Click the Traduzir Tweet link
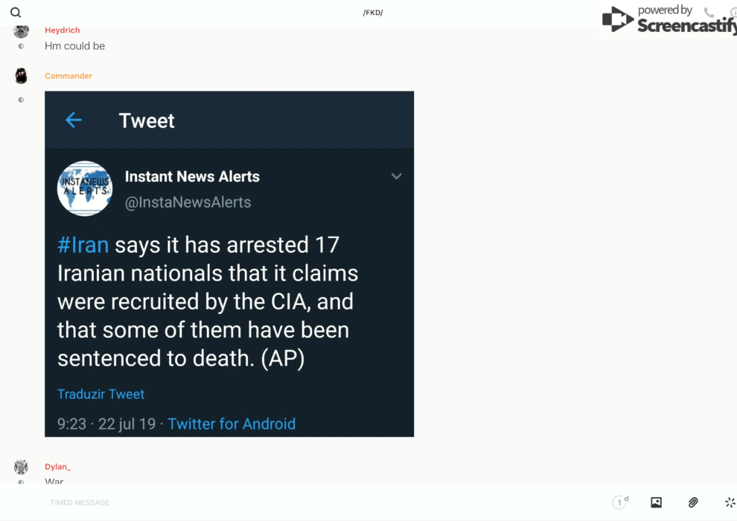Screen dimensions: 737x521 click(100, 394)
